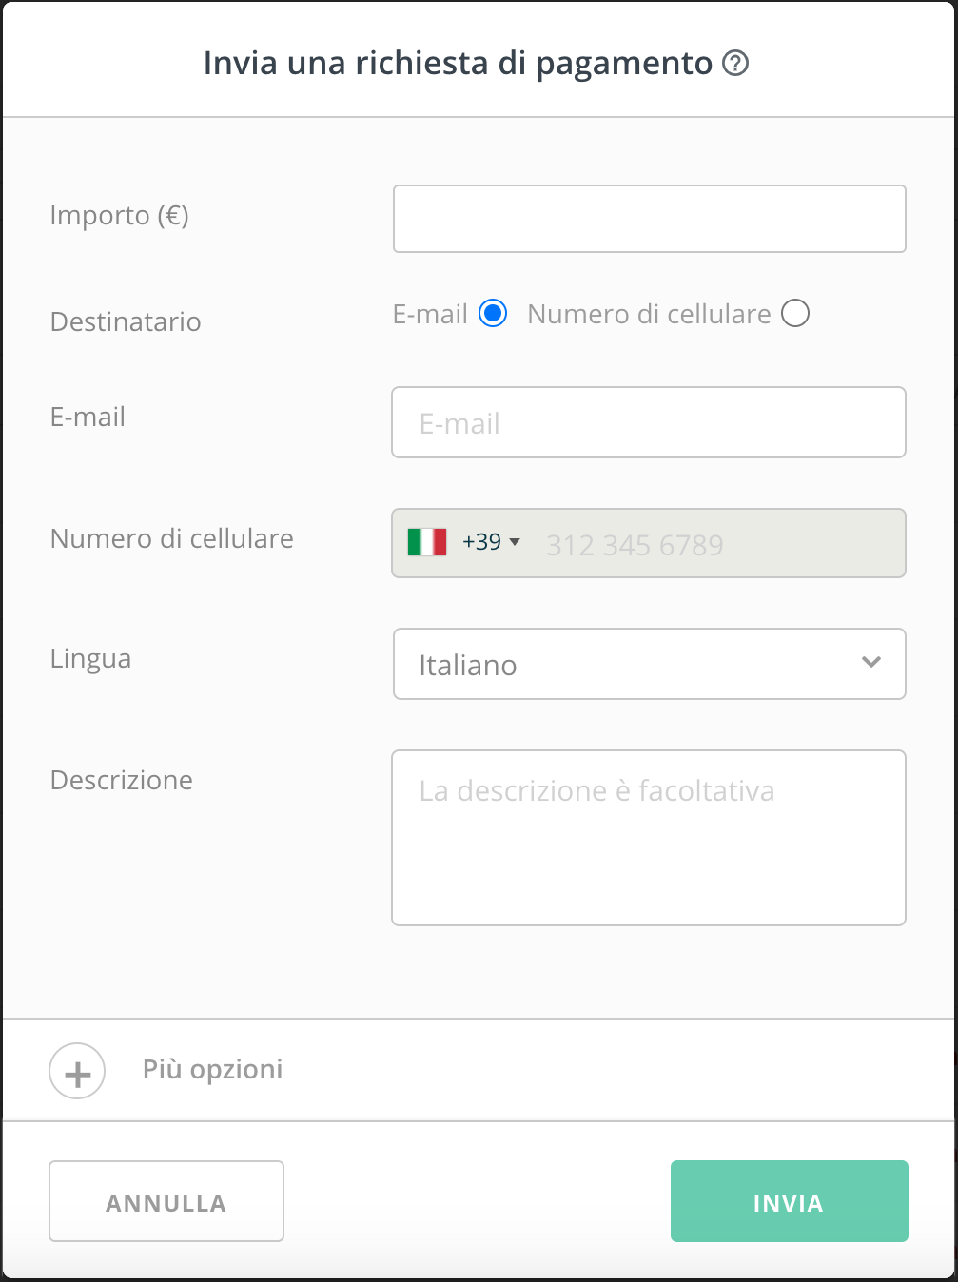The width and height of the screenshot is (958, 1282).
Task: Select the E-mail destinatario radio button
Action: click(x=492, y=313)
